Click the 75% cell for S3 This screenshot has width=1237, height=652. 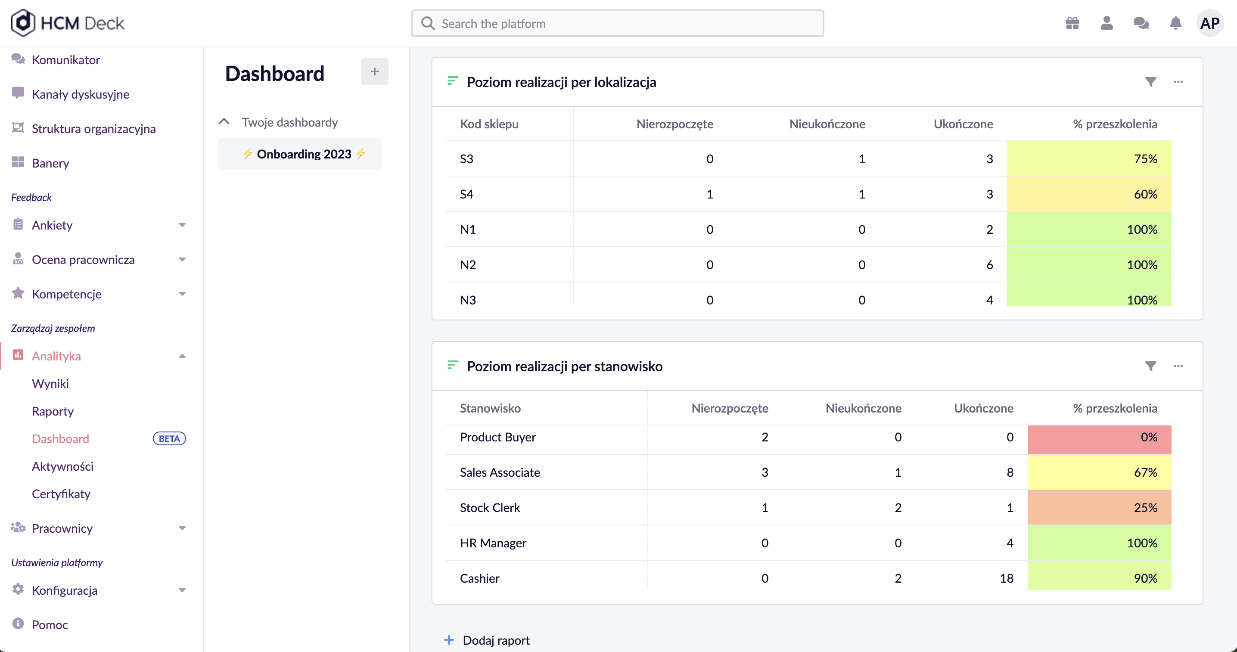pyautogui.click(x=1089, y=158)
